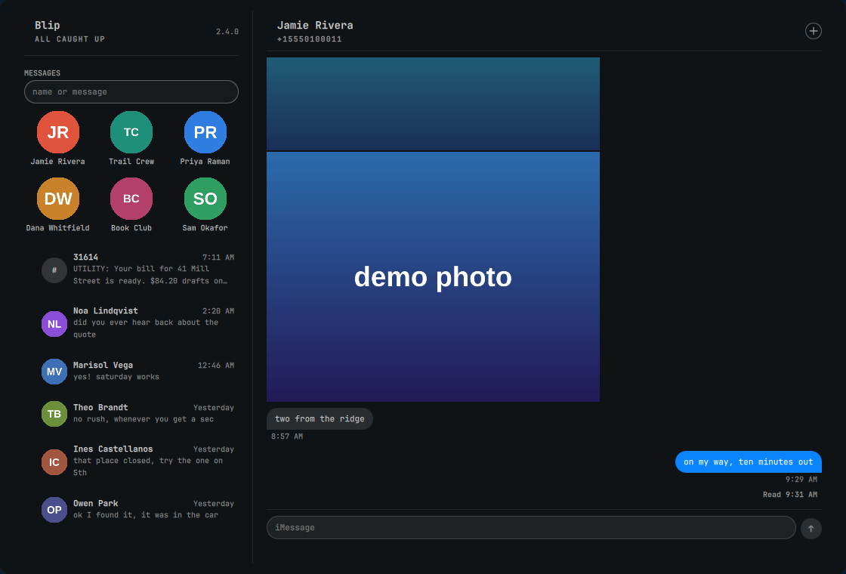
Task: Open pinned Dana Whitfield DW avatar
Action: click(x=57, y=199)
